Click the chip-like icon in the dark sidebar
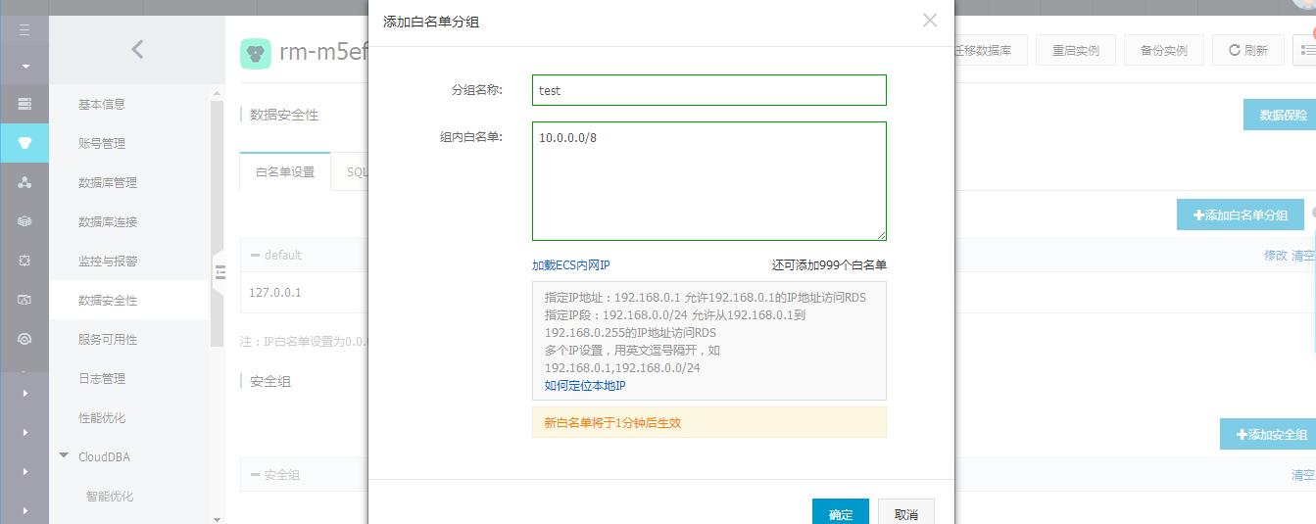The image size is (1316, 524). [x=24, y=261]
